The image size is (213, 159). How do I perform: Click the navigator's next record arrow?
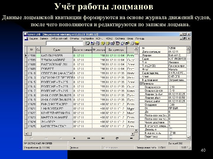pos(75,138)
